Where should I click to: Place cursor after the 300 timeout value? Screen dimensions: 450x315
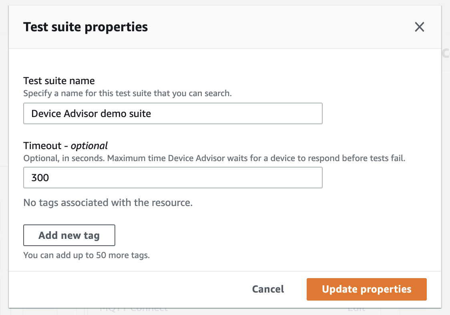tap(50, 178)
